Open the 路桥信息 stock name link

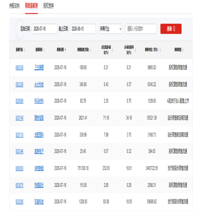click(39, 118)
